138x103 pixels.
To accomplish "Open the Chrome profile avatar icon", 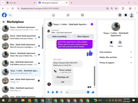I will [130, 9].
